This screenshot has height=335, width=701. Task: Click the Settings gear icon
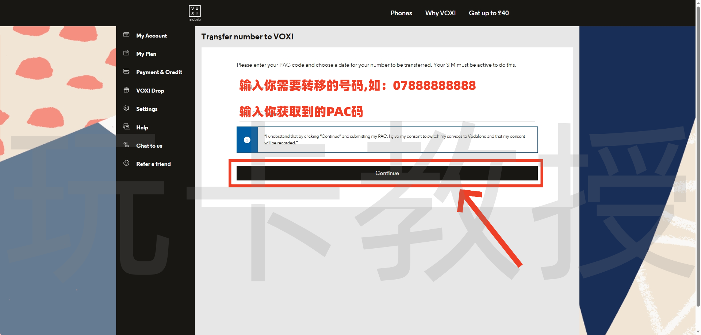[126, 108]
